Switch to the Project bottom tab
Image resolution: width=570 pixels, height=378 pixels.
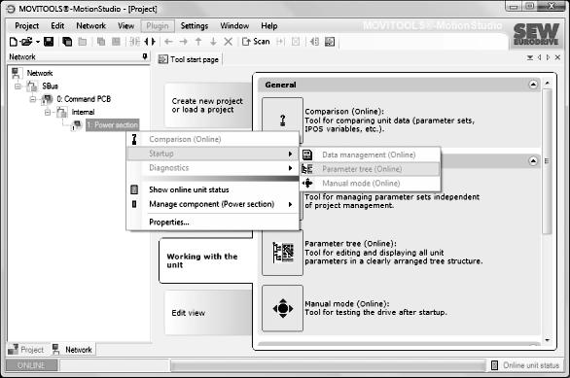pos(26,350)
